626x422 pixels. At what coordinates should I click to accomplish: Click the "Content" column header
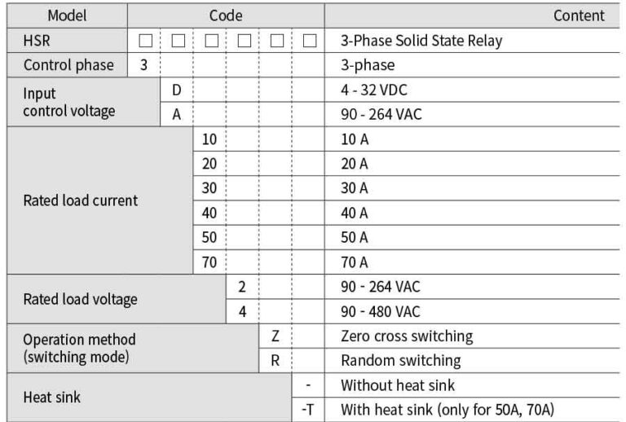(x=579, y=15)
